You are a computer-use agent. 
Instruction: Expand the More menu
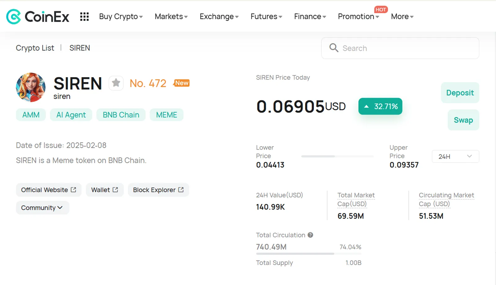pos(402,16)
